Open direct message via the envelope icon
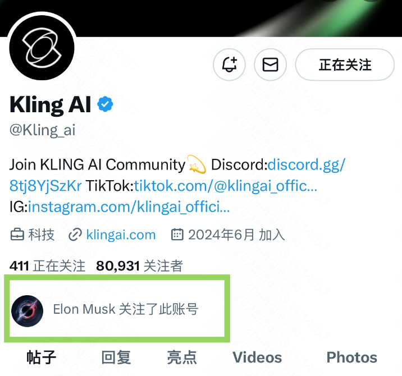402x376 pixels. tap(270, 65)
